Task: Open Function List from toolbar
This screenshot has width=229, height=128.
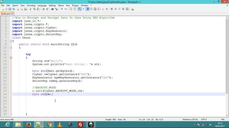Action: [x=99, y=9]
